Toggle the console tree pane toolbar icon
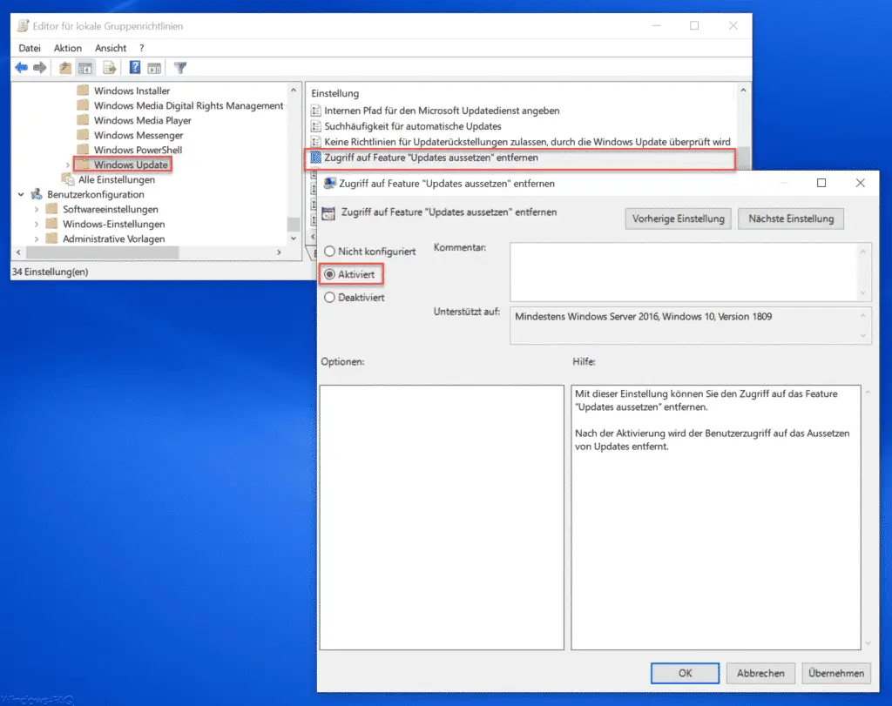 tap(85, 68)
